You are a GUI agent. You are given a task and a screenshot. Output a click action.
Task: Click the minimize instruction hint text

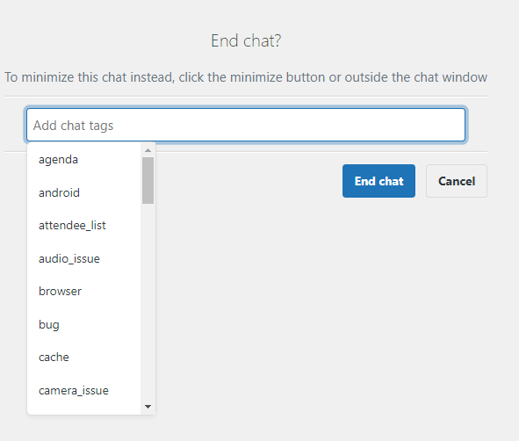246,77
